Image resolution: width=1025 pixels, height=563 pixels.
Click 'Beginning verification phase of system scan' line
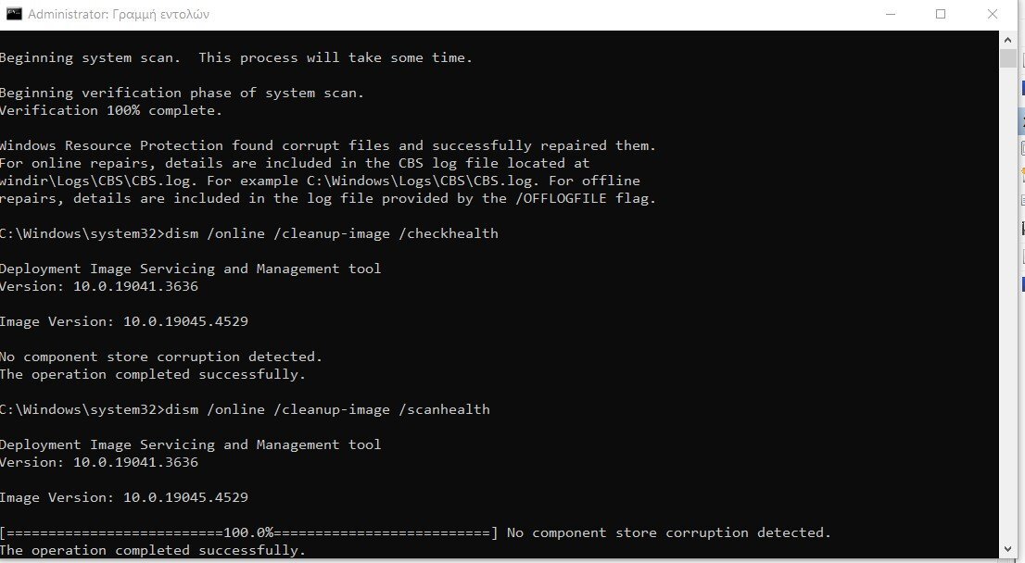click(x=182, y=93)
